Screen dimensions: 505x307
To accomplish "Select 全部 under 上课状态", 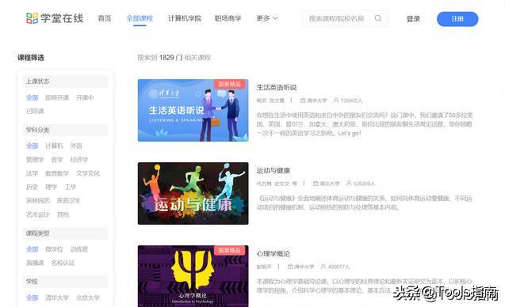I will [x=33, y=97].
